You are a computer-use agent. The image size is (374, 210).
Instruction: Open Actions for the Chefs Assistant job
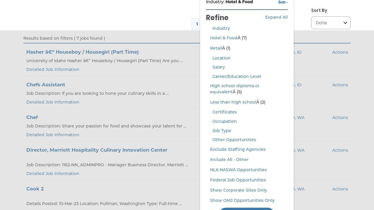[340, 85]
